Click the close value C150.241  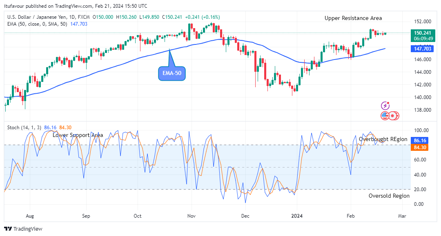172,17
